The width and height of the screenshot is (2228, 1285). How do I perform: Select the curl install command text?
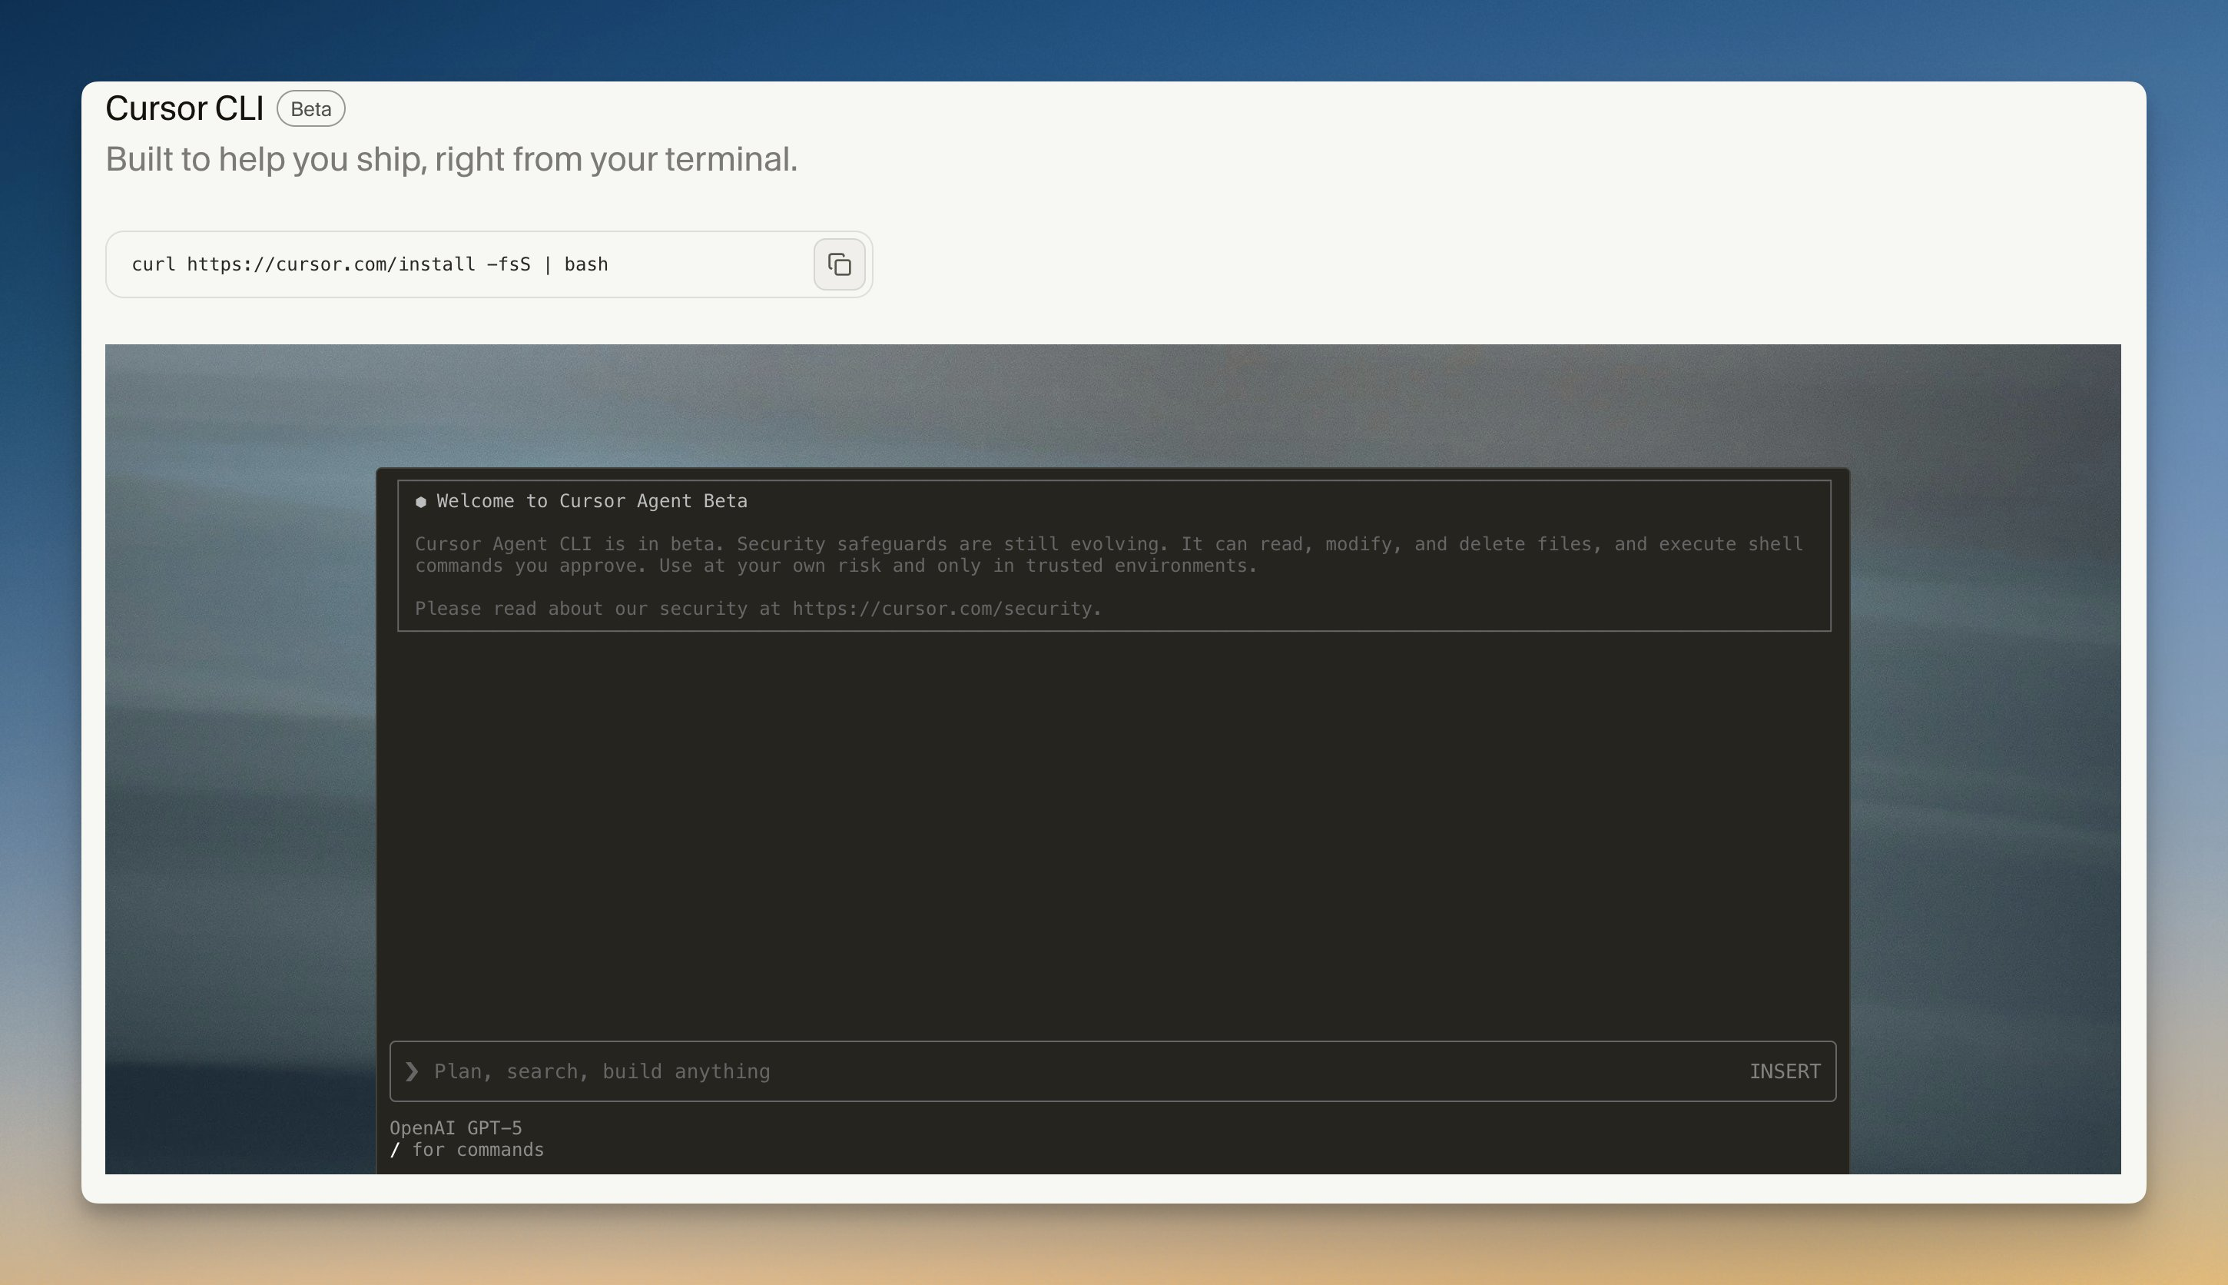[x=370, y=265]
